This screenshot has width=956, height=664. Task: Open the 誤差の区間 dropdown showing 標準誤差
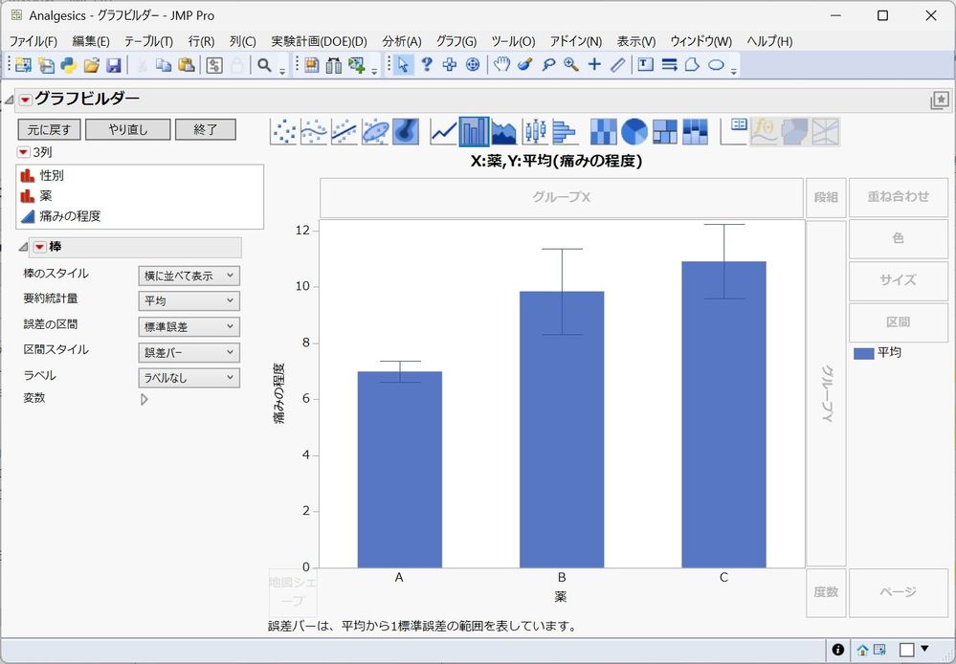189,327
